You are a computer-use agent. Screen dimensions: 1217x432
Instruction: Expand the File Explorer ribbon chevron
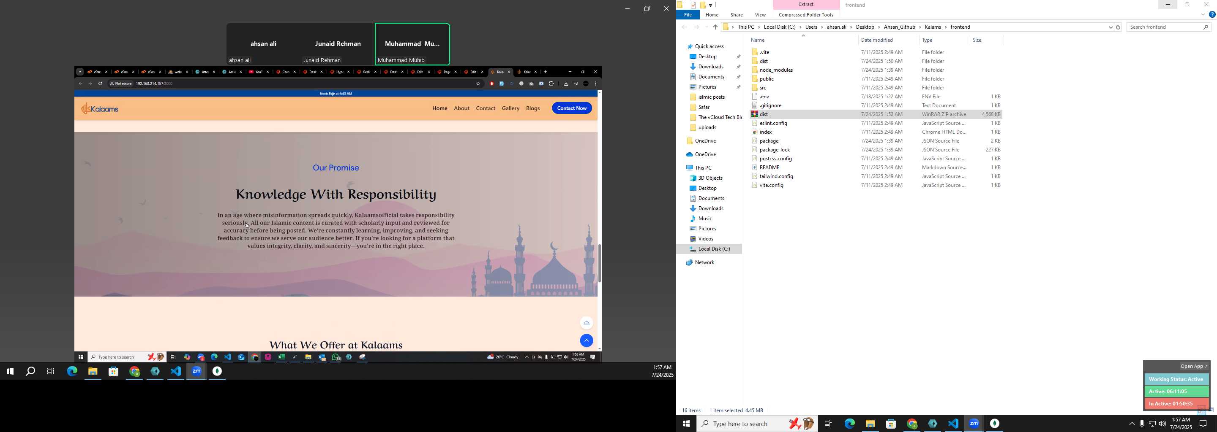click(1203, 15)
